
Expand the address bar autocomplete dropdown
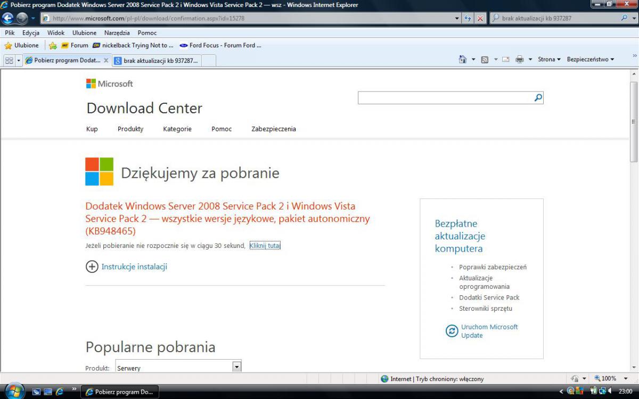coord(457,18)
